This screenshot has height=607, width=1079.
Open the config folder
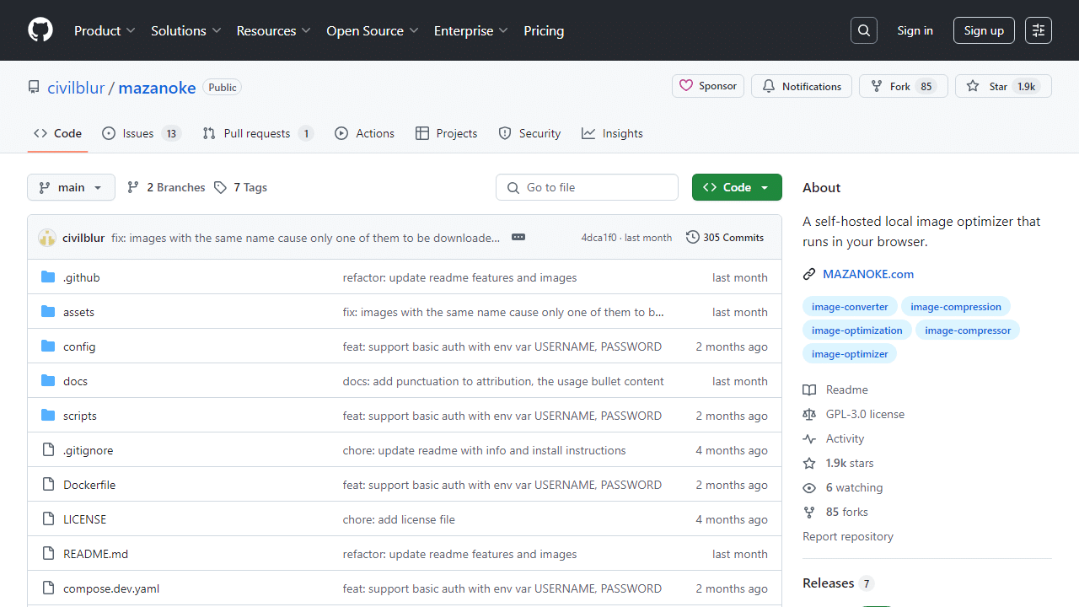point(79,346)
